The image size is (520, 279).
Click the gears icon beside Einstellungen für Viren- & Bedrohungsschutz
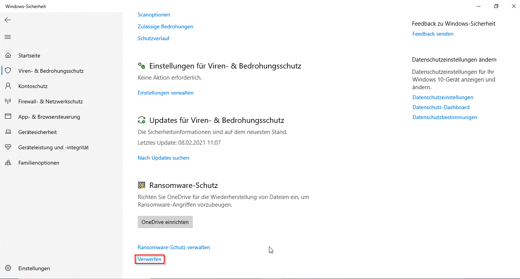click(142, 66)
